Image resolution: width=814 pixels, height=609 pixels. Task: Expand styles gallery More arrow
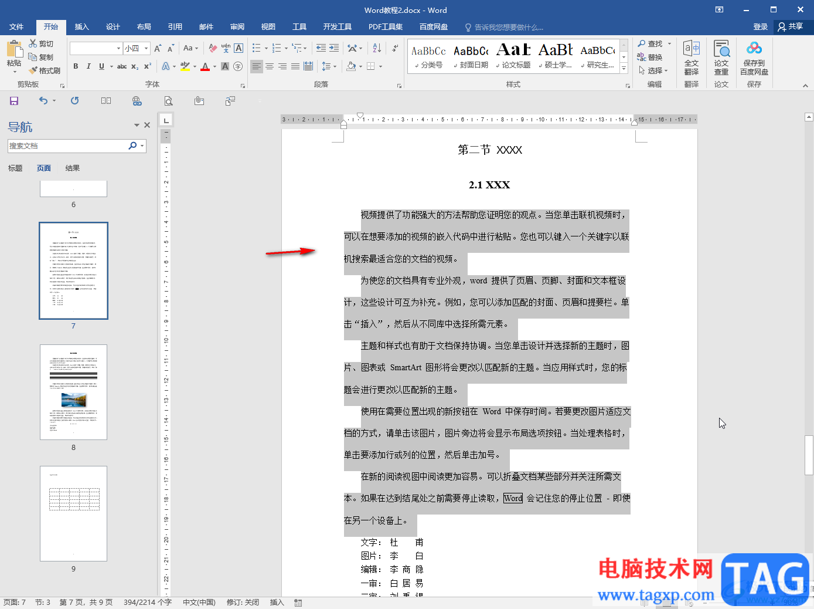click(x=624, y=69)
